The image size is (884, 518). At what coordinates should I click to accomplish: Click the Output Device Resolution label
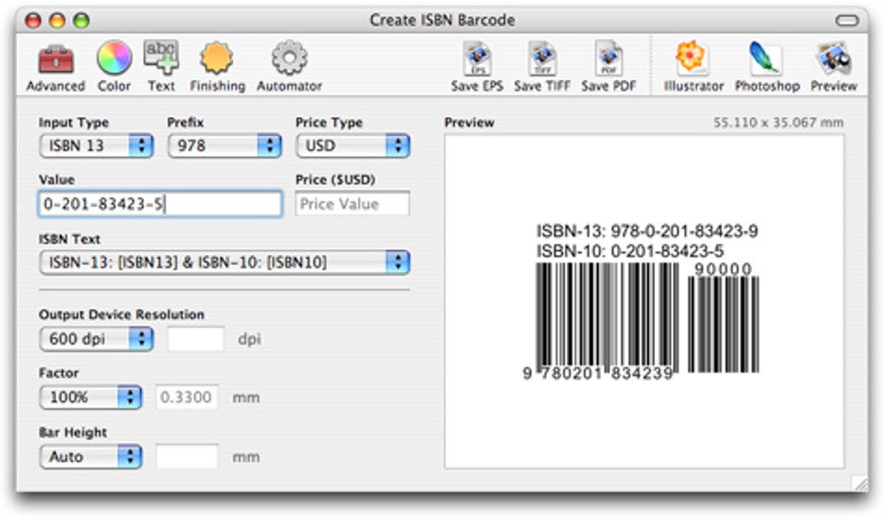tap(121, 314)
